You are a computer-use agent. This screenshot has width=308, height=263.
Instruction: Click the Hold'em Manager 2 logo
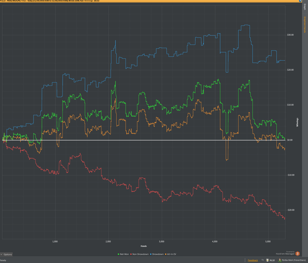[x=297, y=254]
